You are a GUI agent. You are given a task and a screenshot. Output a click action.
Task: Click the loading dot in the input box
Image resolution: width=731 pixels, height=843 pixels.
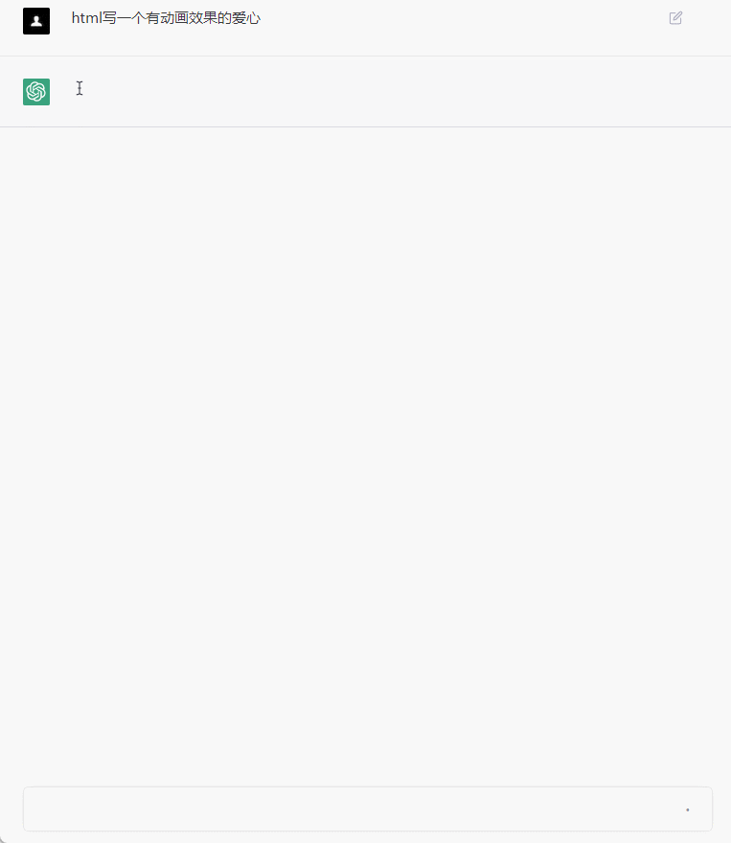pos(688,809)
